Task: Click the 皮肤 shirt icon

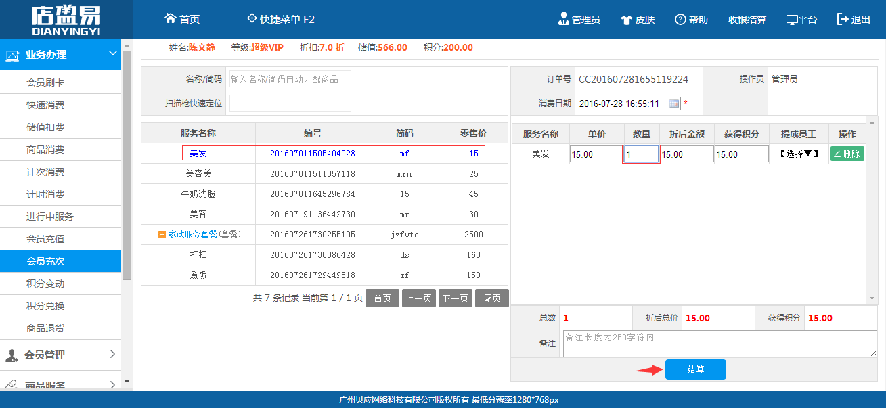Action: pyautogui.click(x=626, y=20)
